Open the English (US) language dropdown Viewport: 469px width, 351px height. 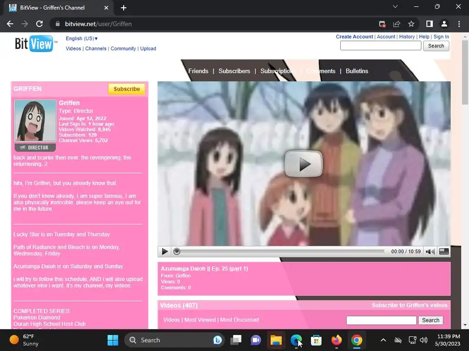click(x=82, y=38)
